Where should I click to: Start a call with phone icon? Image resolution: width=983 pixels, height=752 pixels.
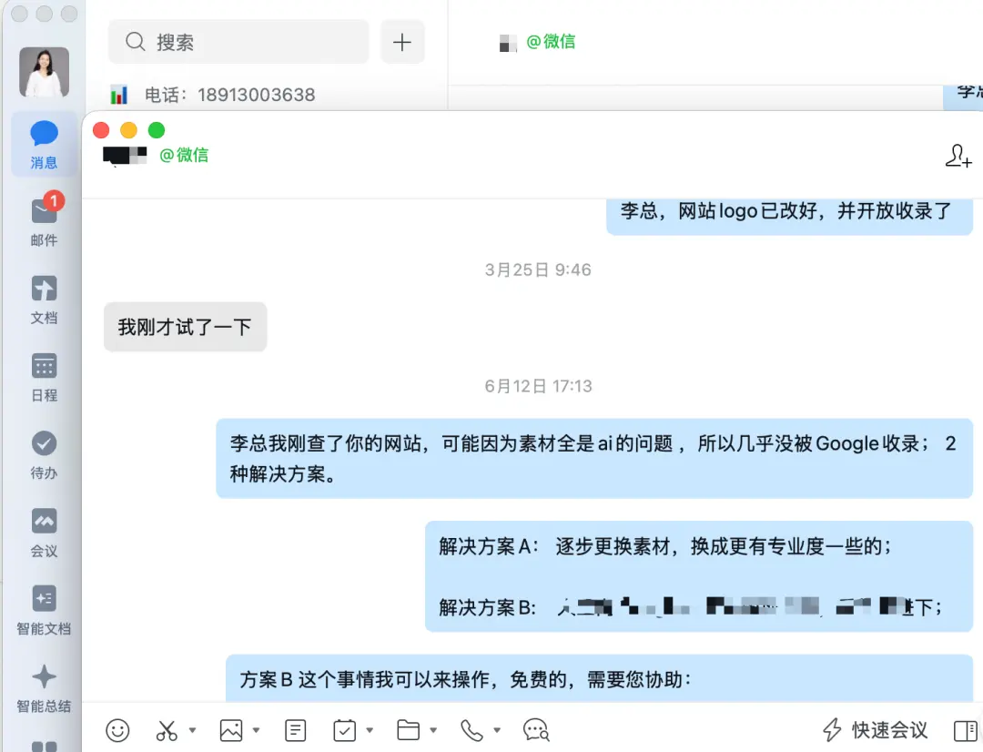point(471,730)
